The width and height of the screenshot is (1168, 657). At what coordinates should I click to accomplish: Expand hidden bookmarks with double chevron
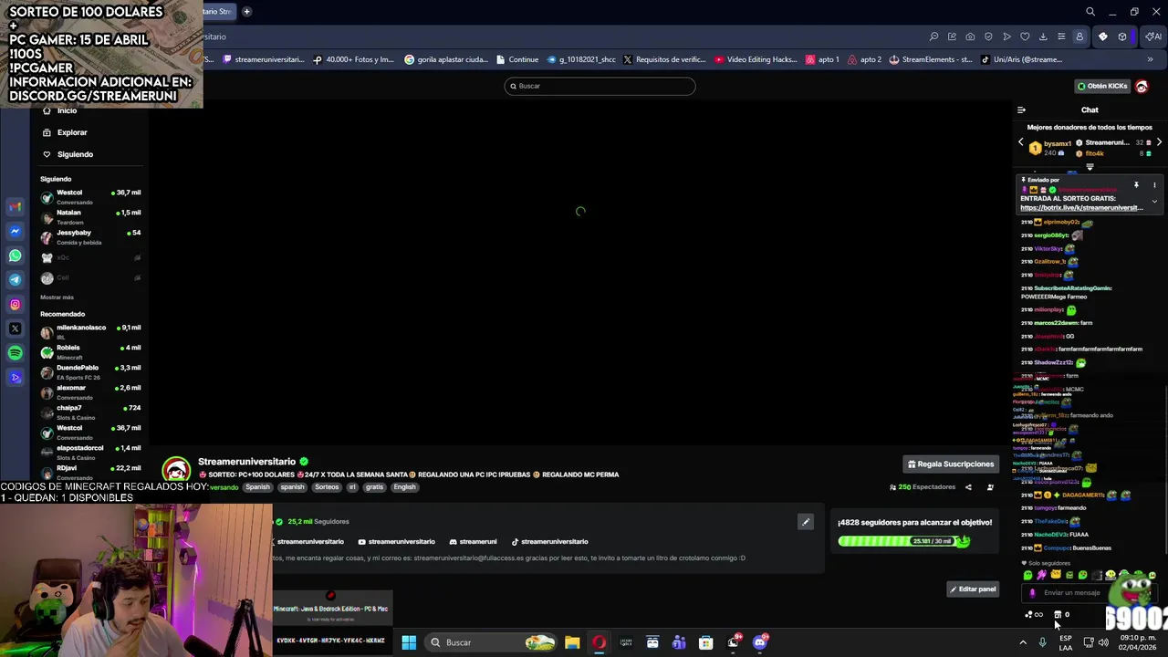tap(1150, 59)
